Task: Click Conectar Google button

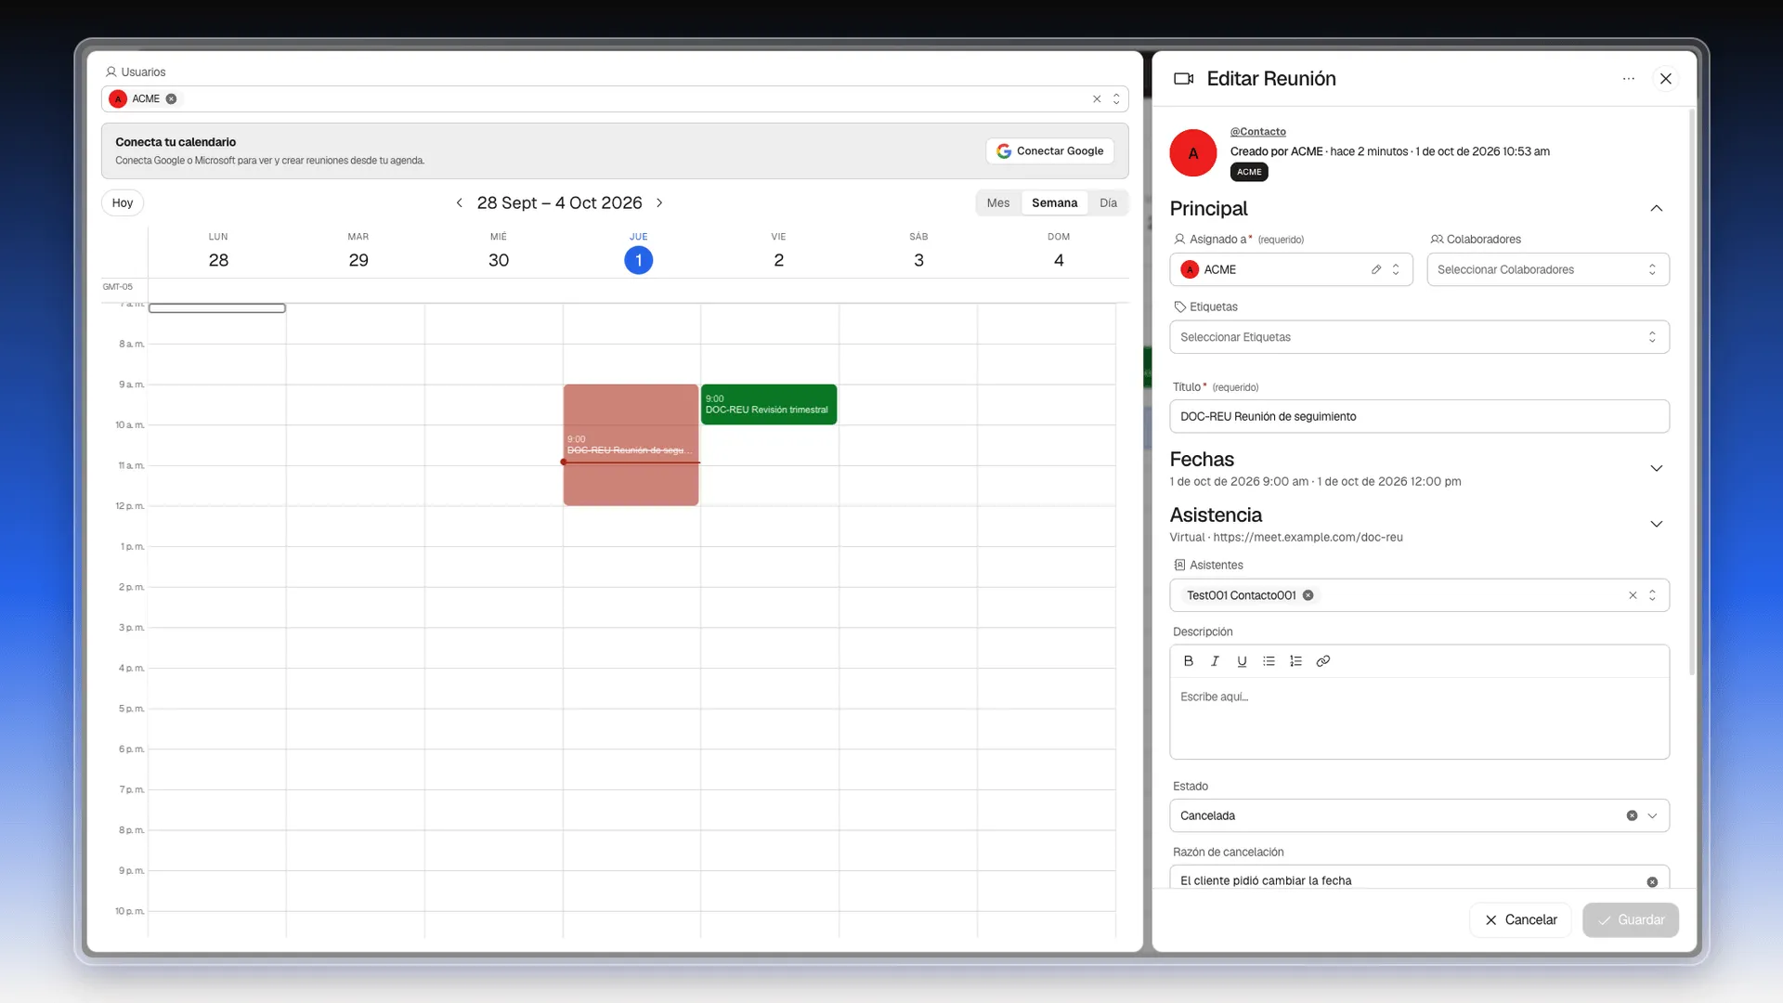Action: click(x=1049, y=150)
